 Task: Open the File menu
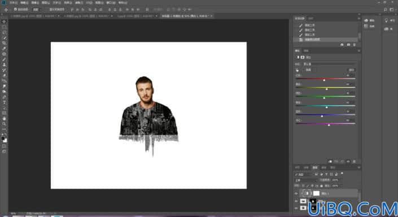coord(12,3)
